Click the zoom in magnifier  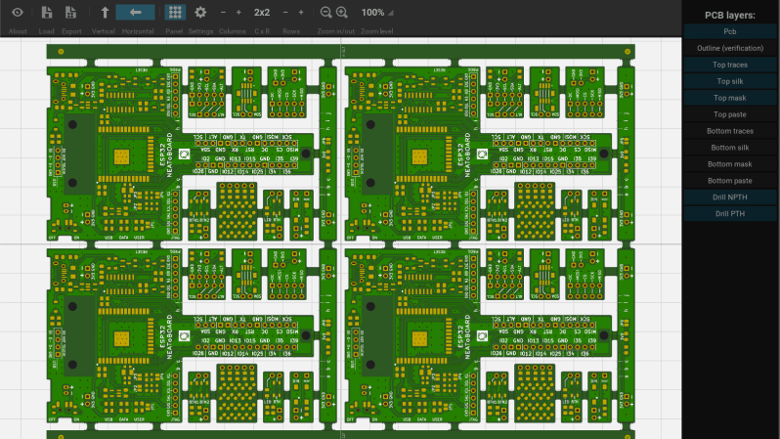coord(341,13)
